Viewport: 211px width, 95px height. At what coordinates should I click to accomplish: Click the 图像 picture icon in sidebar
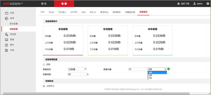pos(7,39)
